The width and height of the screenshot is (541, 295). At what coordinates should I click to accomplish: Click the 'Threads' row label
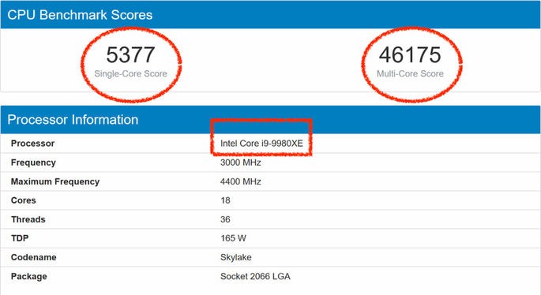click(x=28, y=219)
